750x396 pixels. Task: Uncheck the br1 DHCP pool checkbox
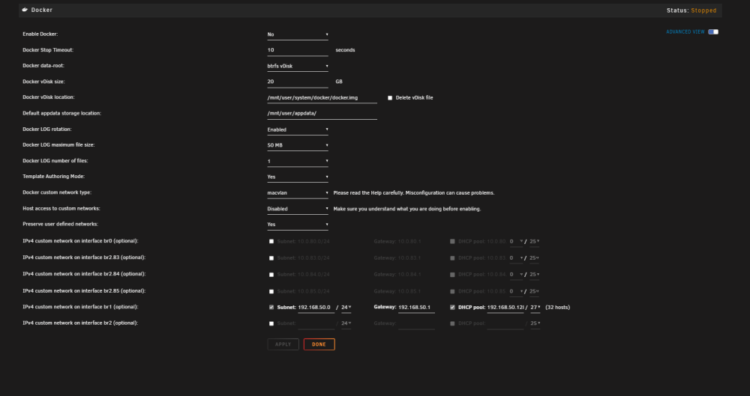[452, 308]
